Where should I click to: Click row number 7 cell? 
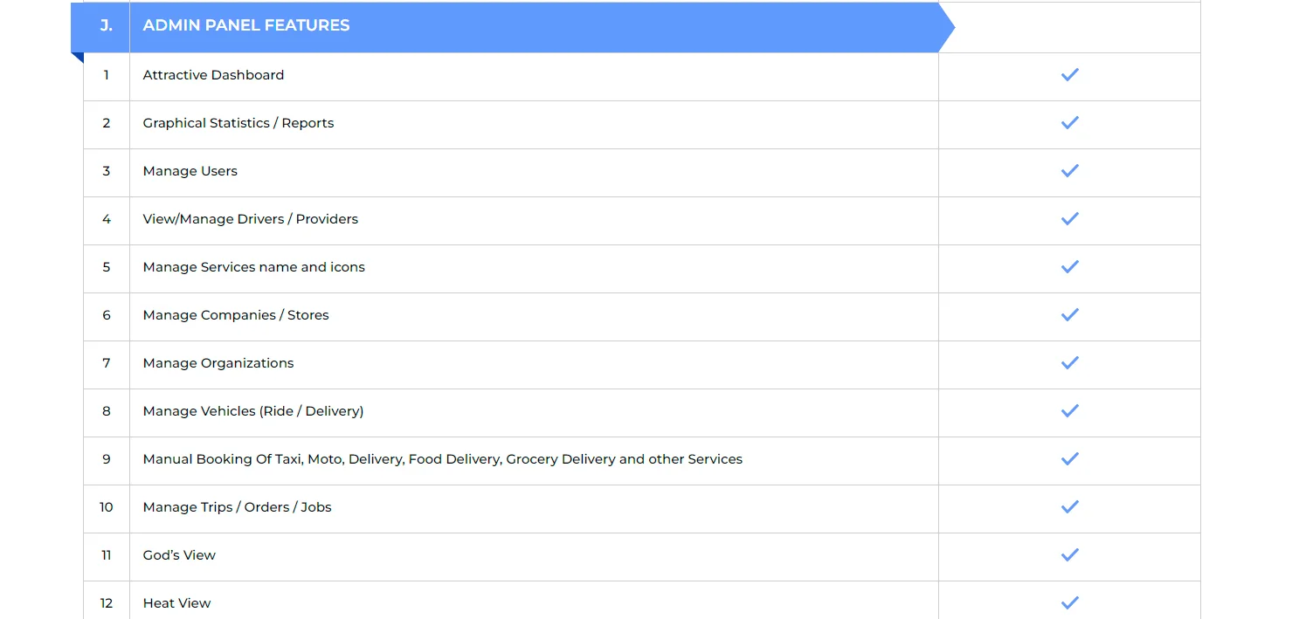click(x=107, y=363)
